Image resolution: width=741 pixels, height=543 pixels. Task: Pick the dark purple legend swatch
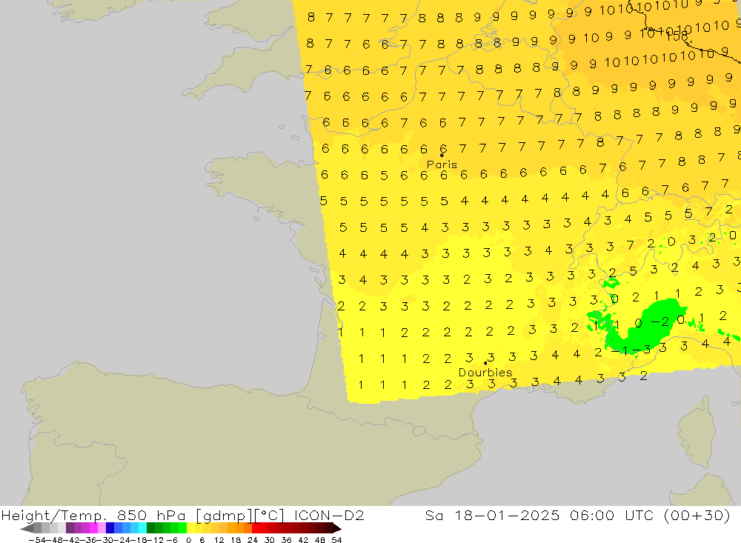point(70,528)
